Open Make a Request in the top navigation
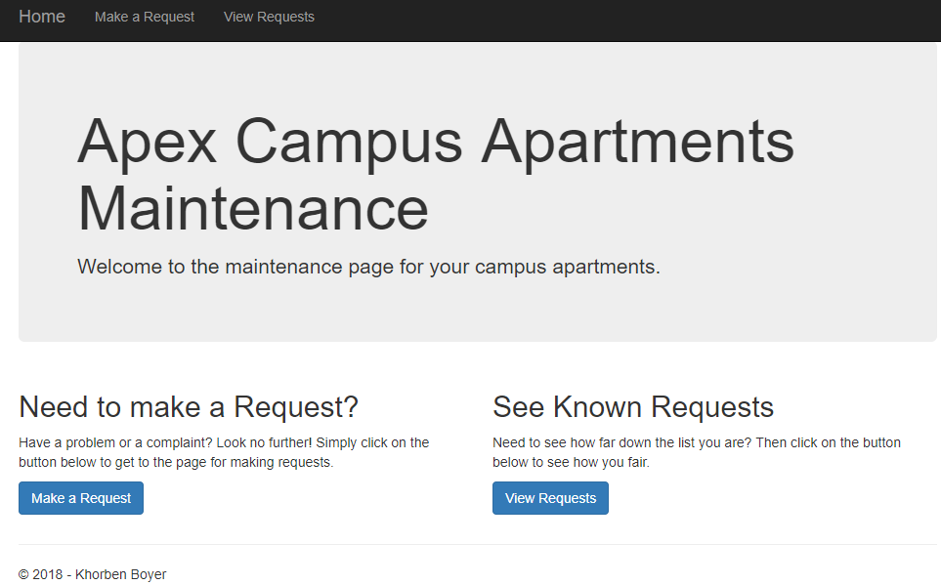941x585 pixels. 145,17
